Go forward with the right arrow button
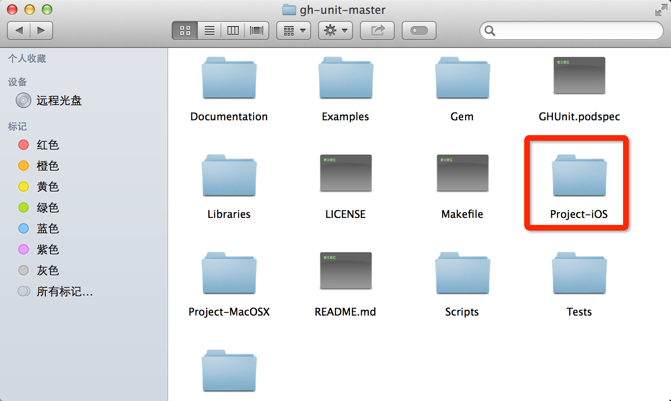Image resolution: width=671 pixels, height=401 pixels. pyautogui.click(x=41, y=31)
